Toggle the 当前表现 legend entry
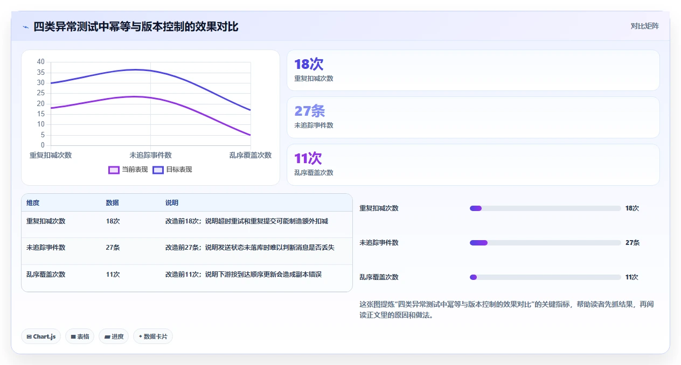Image resolution: width=681 pixels, height=365 pixels. click(x=128, y=170)
